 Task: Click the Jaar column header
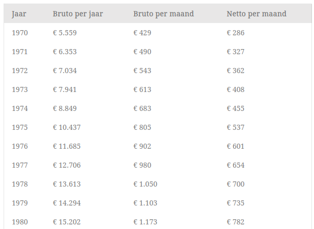19,14
